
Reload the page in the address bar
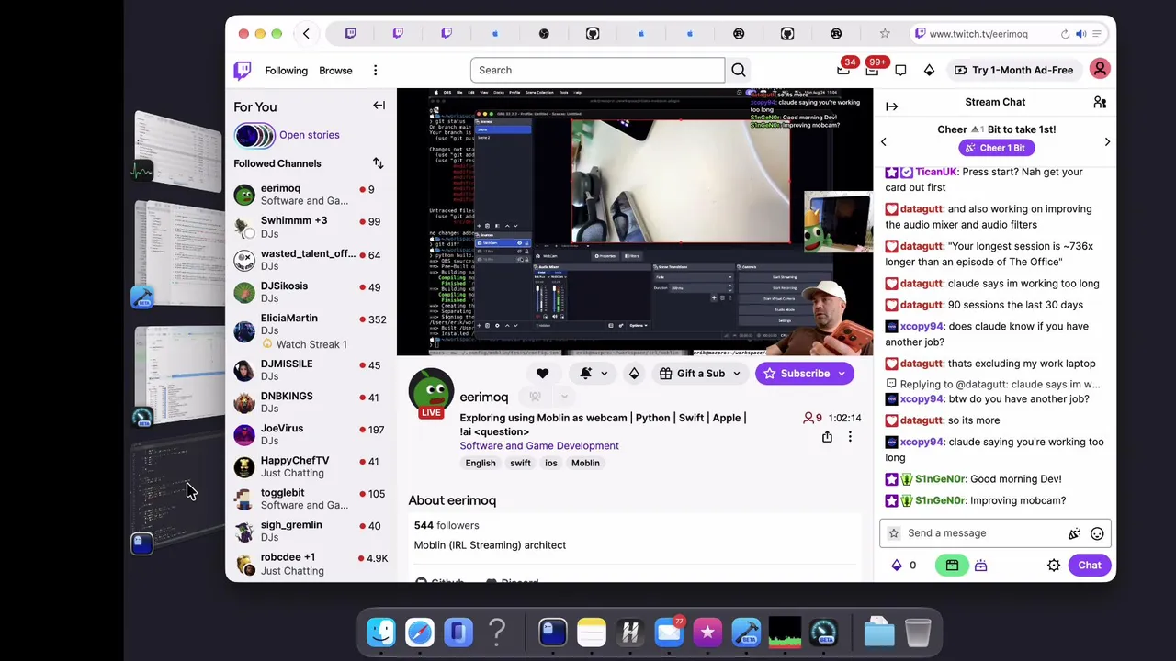click(x=1065, y=34)
